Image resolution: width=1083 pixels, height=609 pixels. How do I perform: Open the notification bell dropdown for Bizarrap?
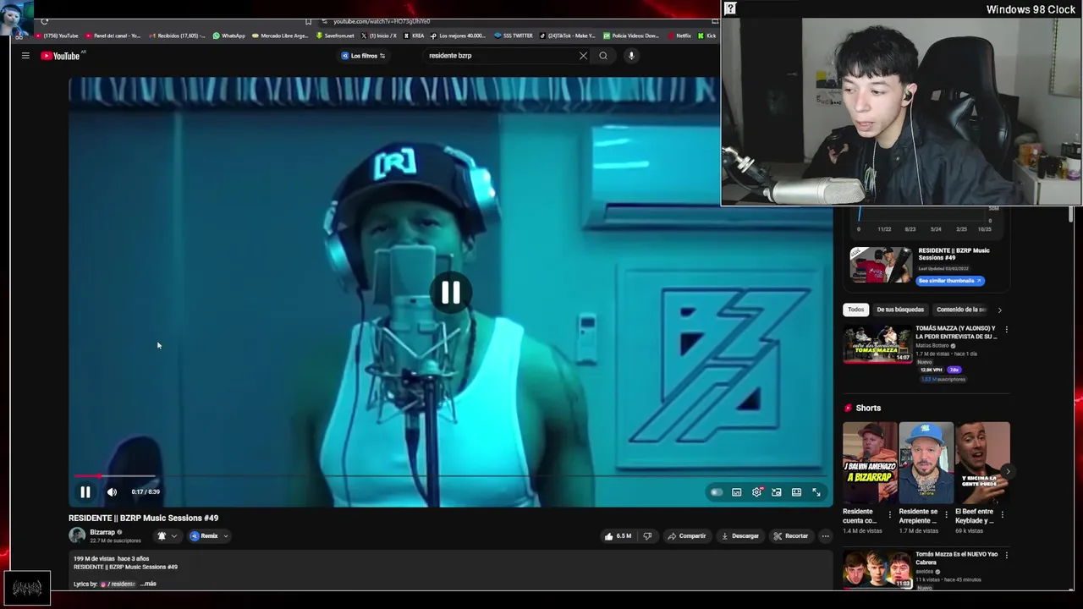168,536
